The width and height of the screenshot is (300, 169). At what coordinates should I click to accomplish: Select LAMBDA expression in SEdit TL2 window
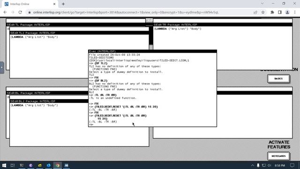[x=34, y=37]
